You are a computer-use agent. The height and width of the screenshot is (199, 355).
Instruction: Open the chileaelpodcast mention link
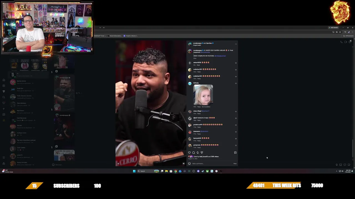pos(220,56)
